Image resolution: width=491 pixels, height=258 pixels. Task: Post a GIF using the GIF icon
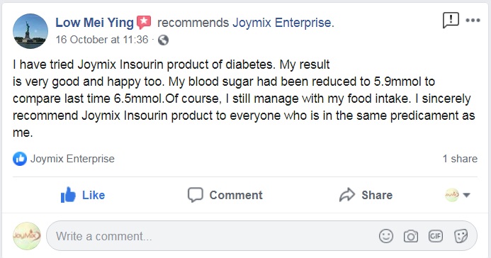click(436, 236)
